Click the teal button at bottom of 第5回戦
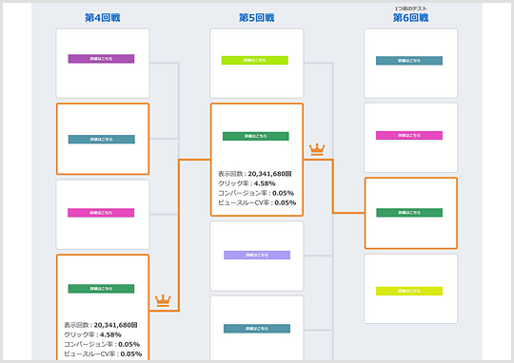The height and width of the screenshot is (363, 514). click(257, 329)
